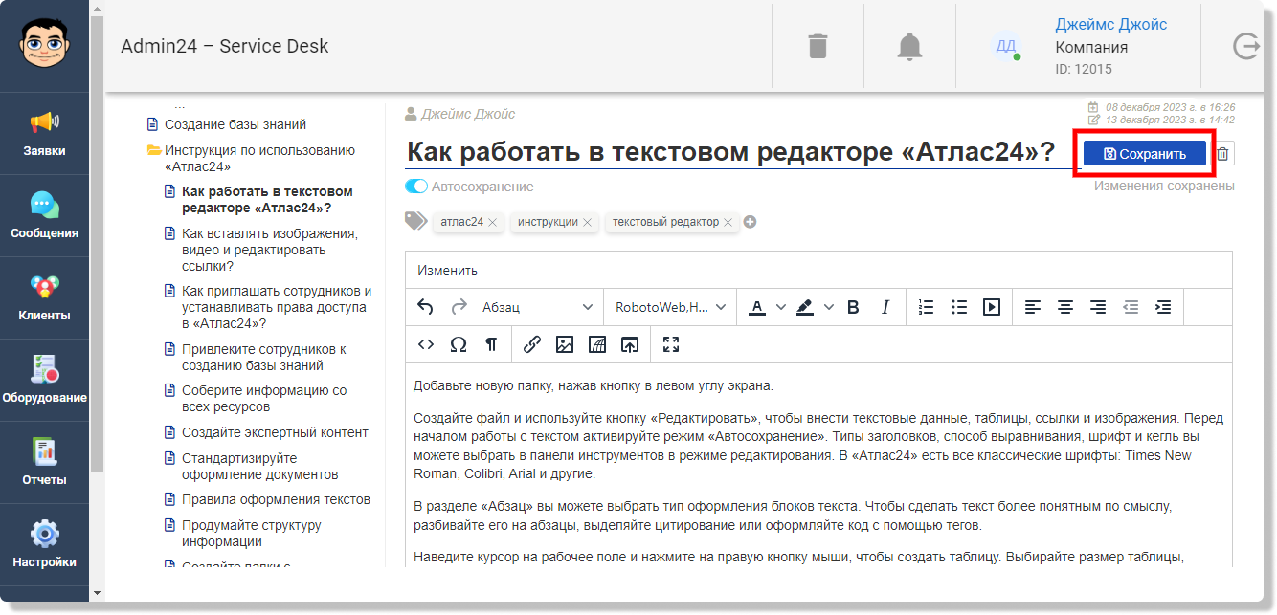The width and height of the screenshot is (1277, 615).
Task: Click the play-box media icon in toolbar
Action: (x=992, y=307)
